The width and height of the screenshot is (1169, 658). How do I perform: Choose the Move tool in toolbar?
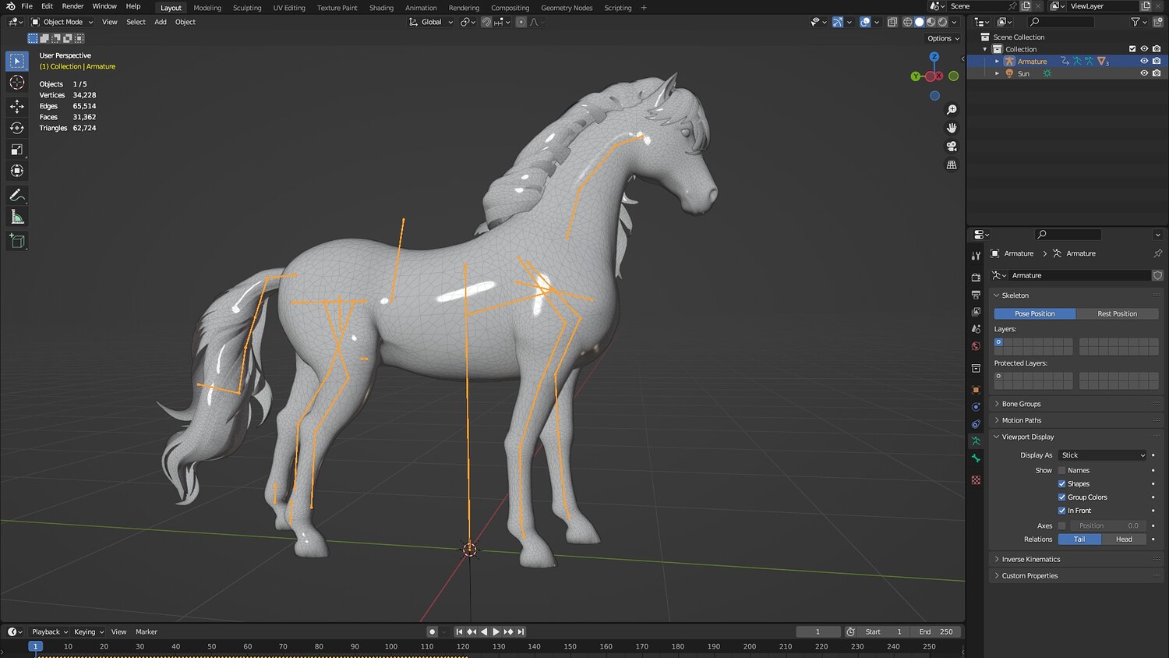(16, 106)
